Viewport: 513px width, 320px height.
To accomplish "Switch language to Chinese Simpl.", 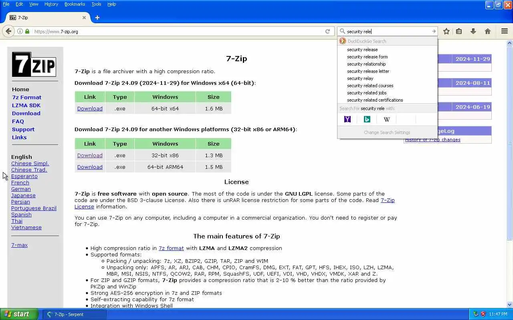I will click(30, 163).
